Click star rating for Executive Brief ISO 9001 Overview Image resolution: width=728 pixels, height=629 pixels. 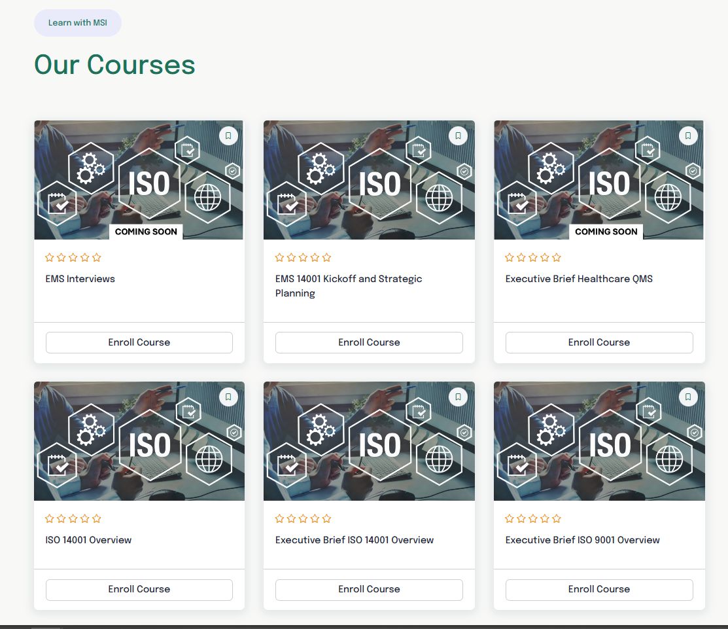pos(533,518)
